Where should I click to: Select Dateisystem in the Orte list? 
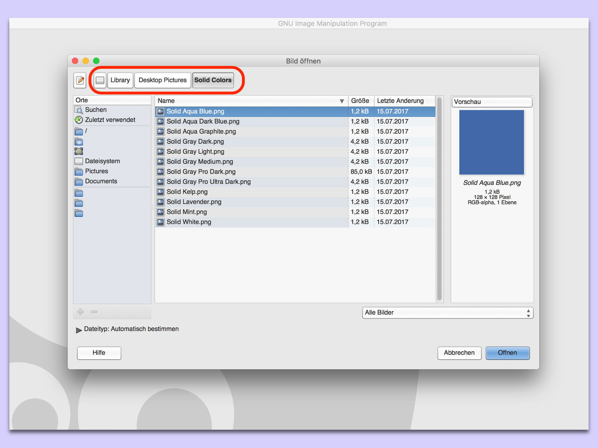click(112, 161)
